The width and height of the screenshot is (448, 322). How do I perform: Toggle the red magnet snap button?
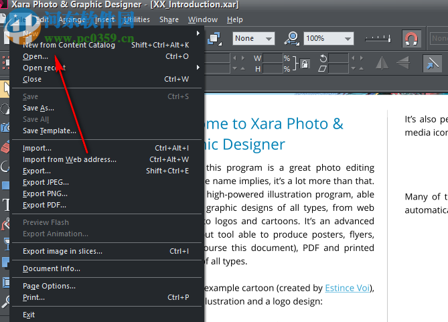click(411, 38)
